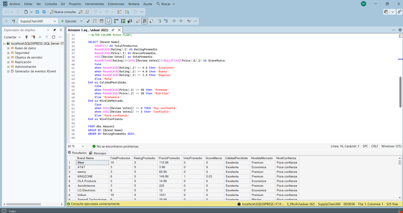
Task: Click the Nueva consulta button
Action: (x=63, y=12)
